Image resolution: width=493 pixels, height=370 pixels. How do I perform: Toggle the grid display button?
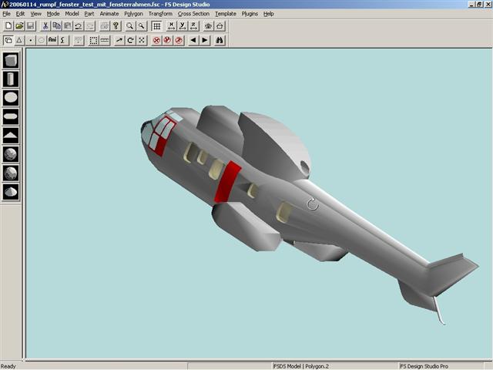click(156, 26)
